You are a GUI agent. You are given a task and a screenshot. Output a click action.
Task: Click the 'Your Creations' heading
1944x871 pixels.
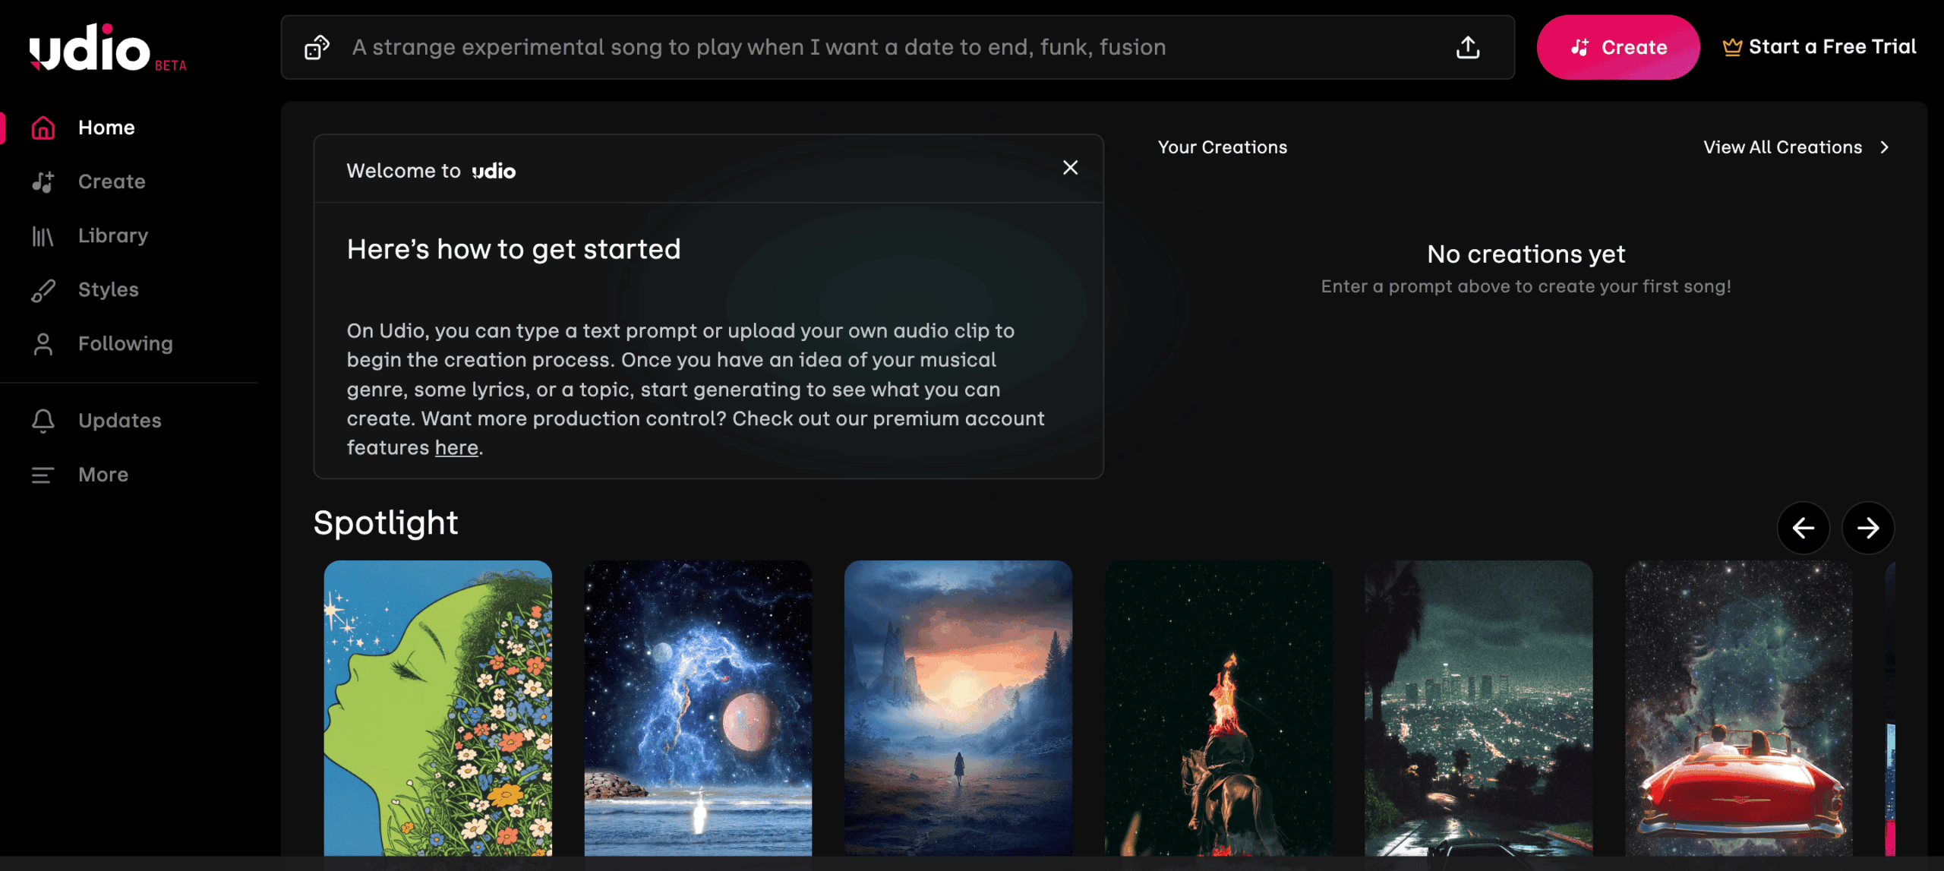pos(1222,147)
